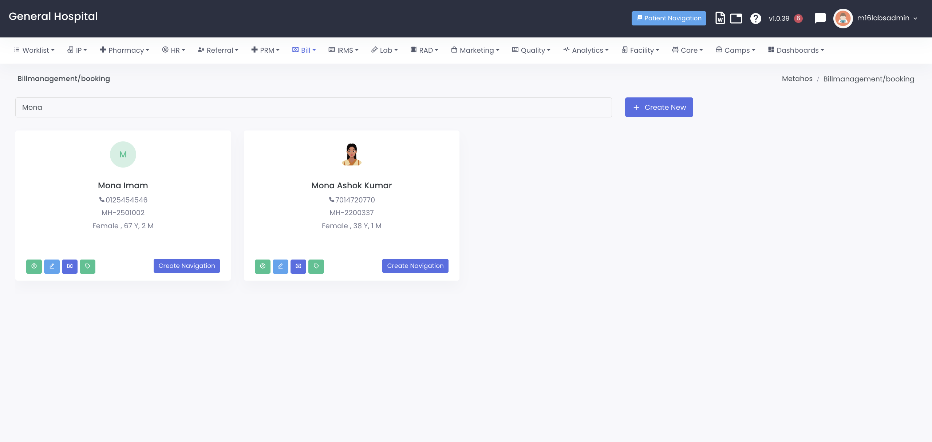Click edit pencil icon on Mona Imam card
The width and height of the screenshot is (932, 442).
(x=52, y=266)
